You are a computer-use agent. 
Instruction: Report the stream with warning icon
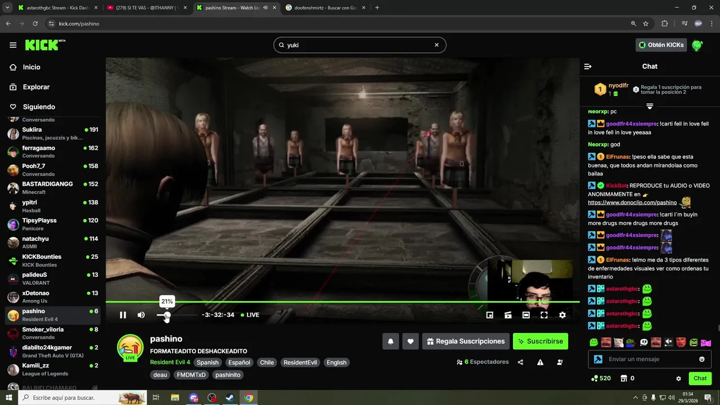(x=540, y=362)
